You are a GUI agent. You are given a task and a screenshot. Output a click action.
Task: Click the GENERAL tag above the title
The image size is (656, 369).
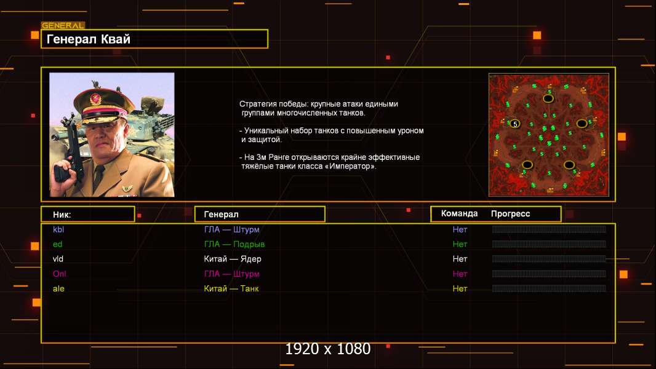click(63, 26)
